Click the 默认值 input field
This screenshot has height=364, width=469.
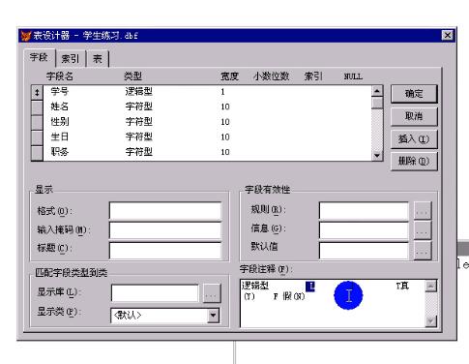(x=364, y=250)
